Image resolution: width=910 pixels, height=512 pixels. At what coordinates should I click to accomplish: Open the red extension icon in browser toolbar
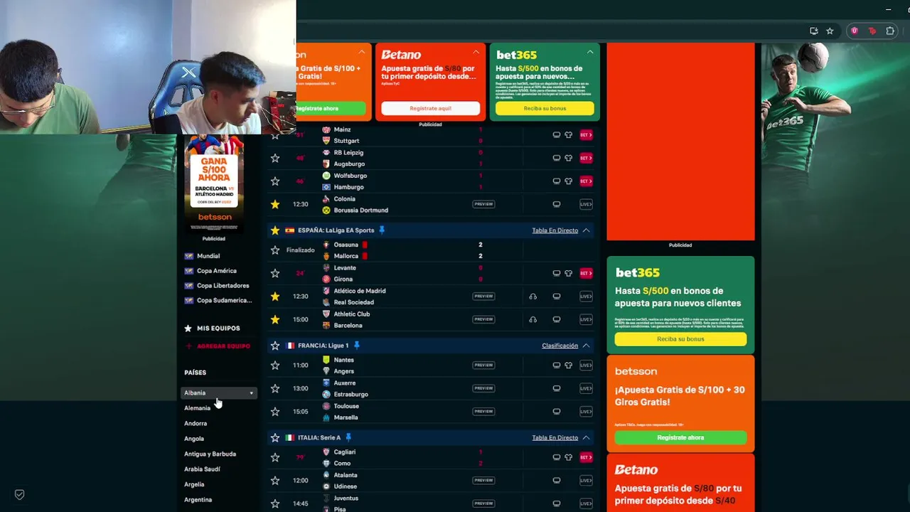[x=872, y=31]
